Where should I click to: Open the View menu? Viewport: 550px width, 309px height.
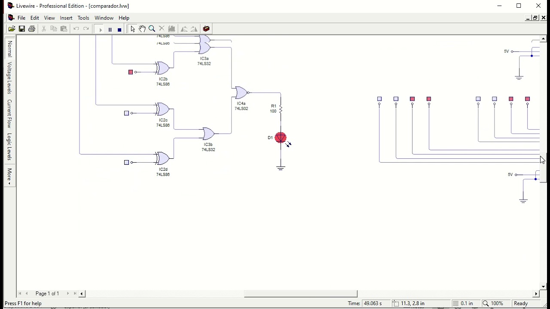49,18
